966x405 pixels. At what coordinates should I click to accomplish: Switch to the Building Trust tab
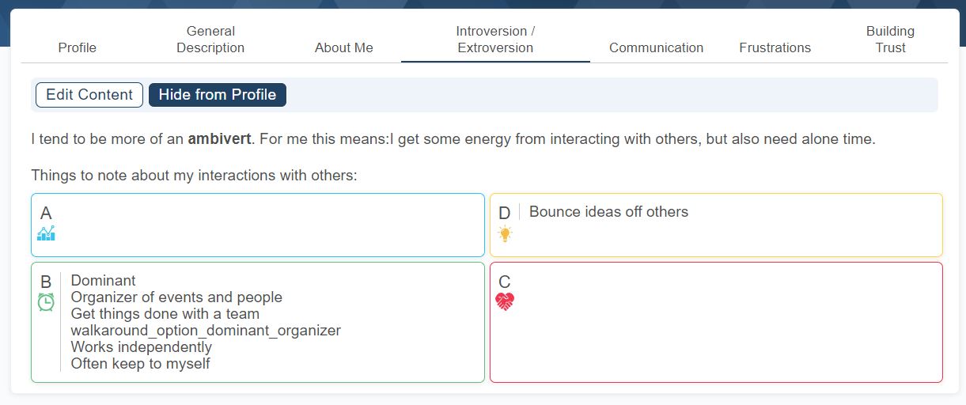(x=890, y=40)
